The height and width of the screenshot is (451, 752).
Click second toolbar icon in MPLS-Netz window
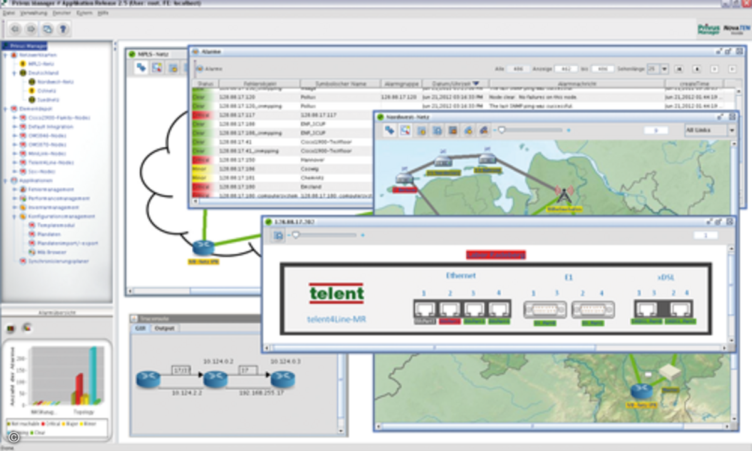click(x=158, y=68)
